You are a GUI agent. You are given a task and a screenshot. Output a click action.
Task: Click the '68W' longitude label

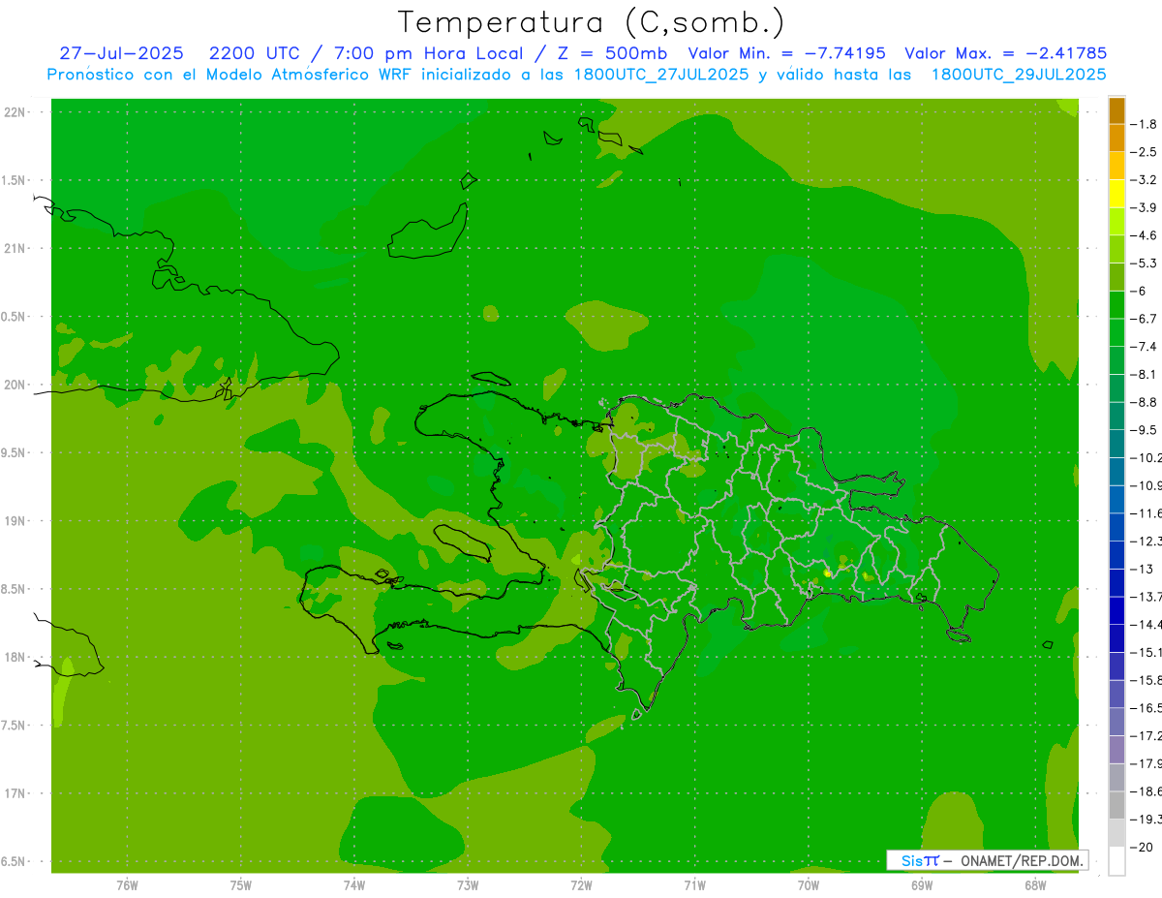tap(1034, 884)
